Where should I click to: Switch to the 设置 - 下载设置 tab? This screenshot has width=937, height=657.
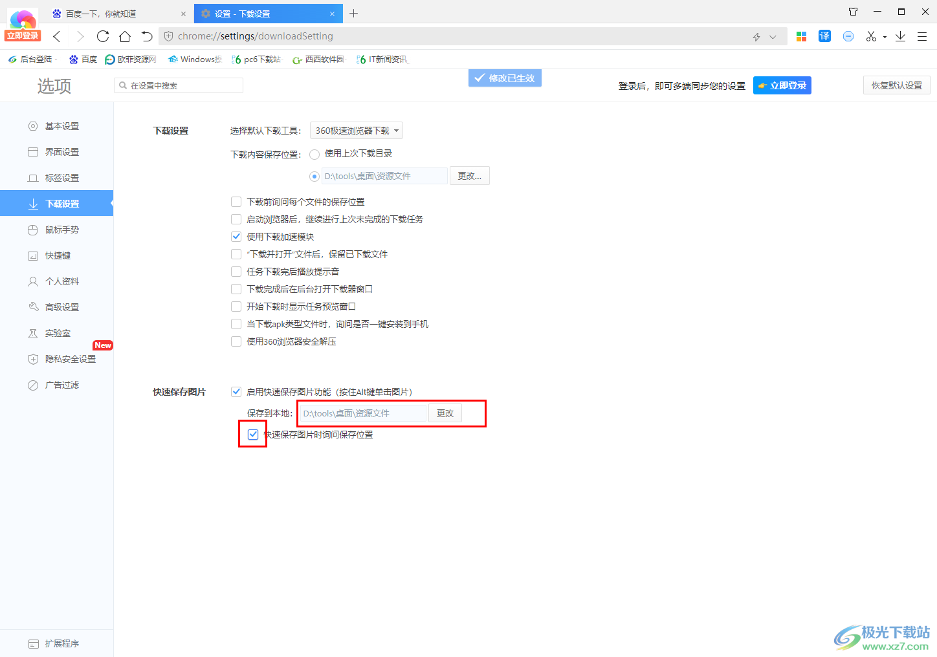[x=269, y=14]
